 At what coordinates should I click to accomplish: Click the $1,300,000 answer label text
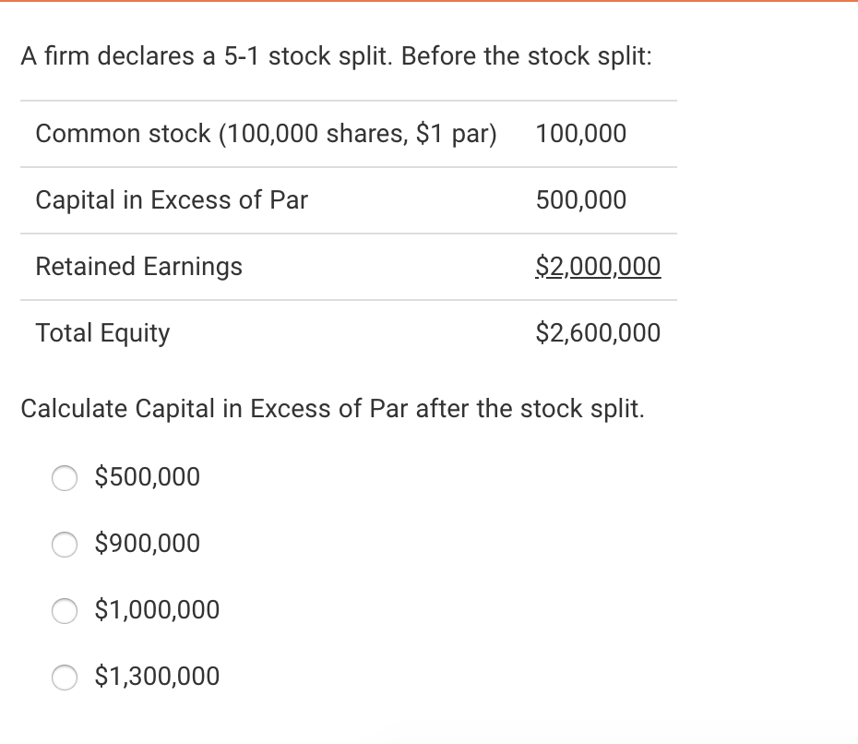pyautogui.click(x=156, y=677)
